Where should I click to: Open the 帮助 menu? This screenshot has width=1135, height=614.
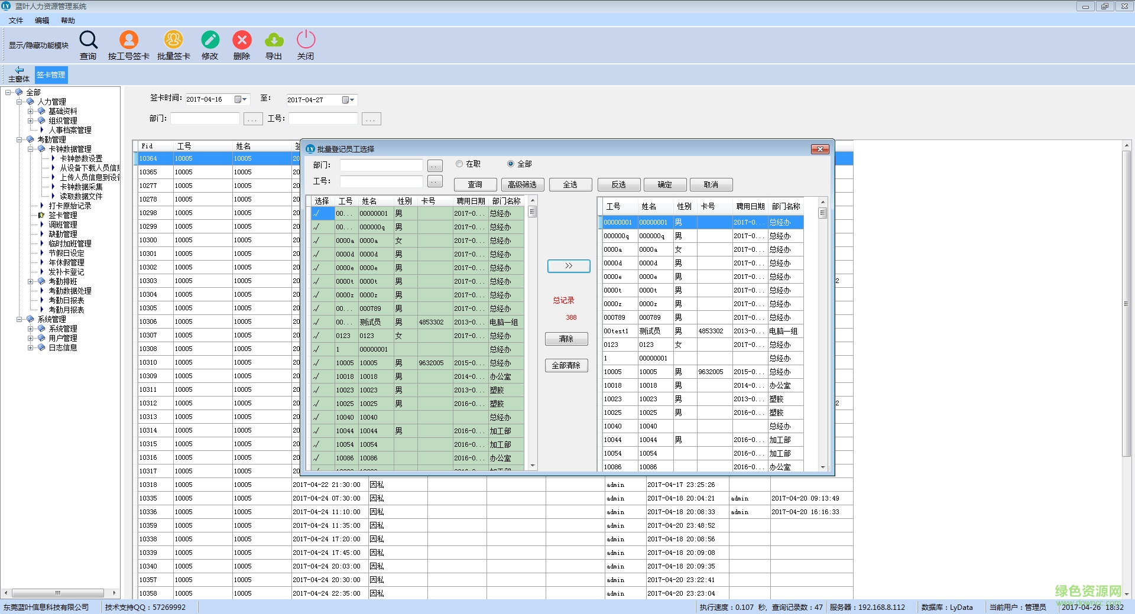click(x=67, y=20)
